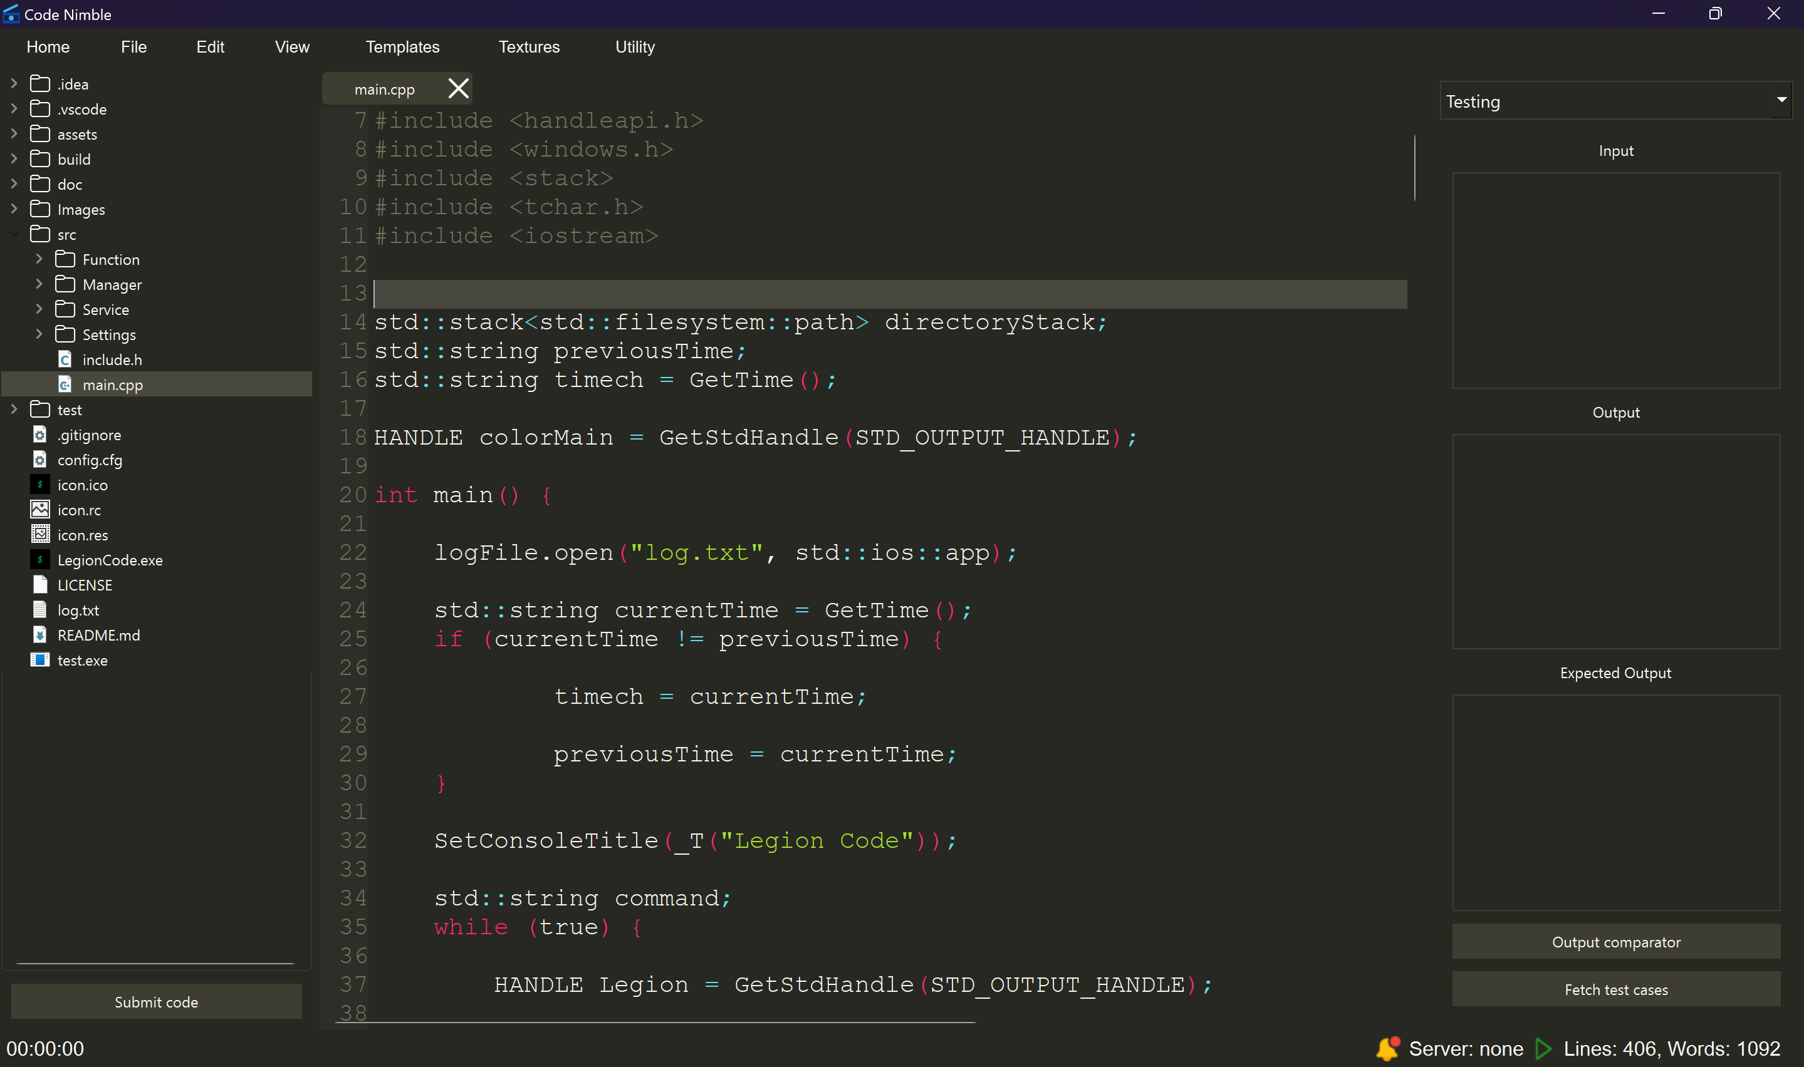Screen dimensions: 1804x1067
Task: Open the Textures menu
Action: pos(529,48)
